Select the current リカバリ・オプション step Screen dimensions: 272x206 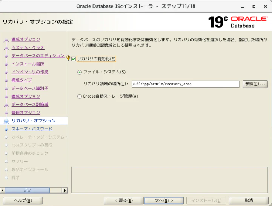(x=34, y=121)
